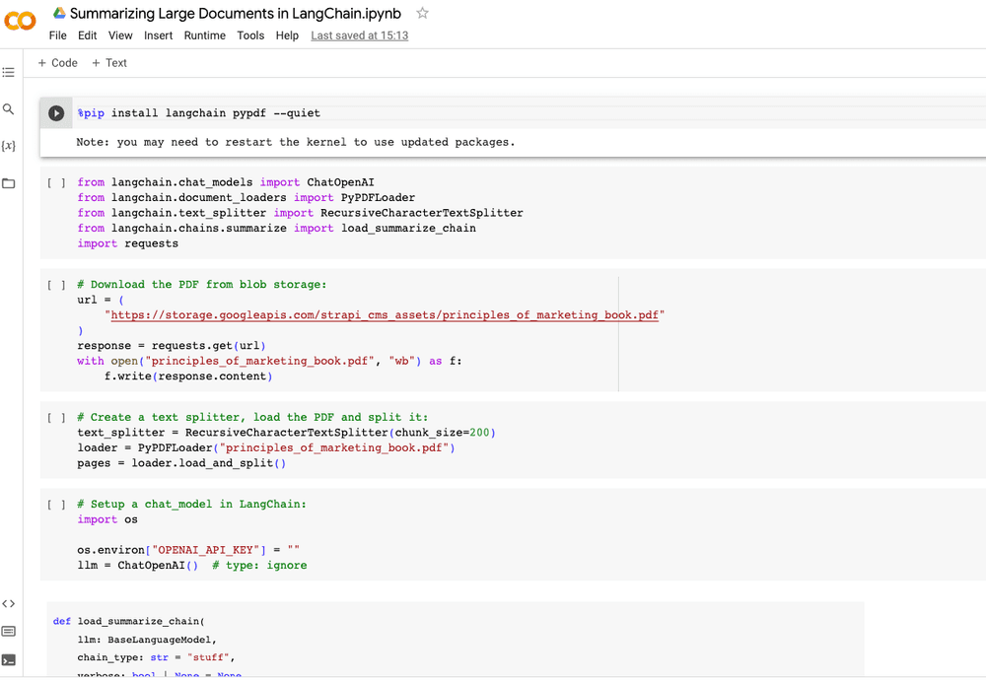Click the ChatOpenAI import line
The image size is (986, 682).
pyautogui.click(x=226, y=182)
